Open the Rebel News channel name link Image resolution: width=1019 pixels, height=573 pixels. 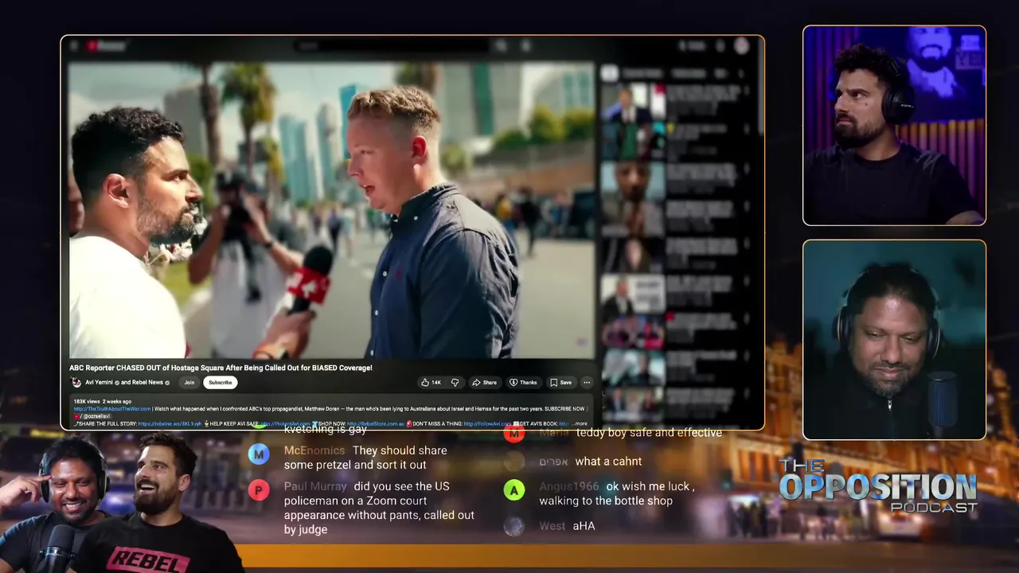point(147,383)
